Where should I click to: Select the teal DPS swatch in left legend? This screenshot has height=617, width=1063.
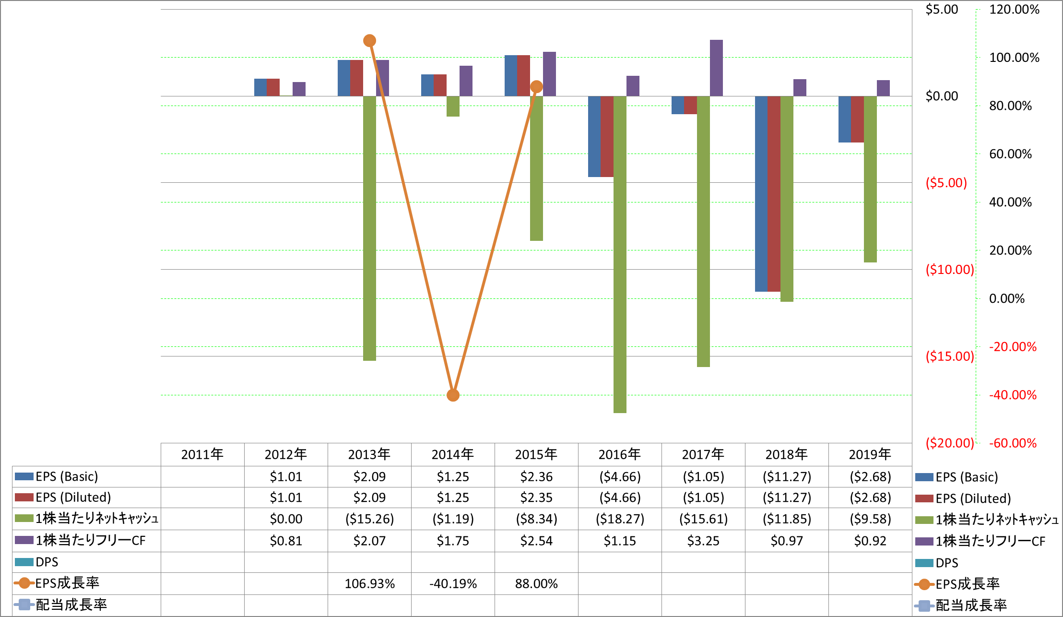pos(24,562)
